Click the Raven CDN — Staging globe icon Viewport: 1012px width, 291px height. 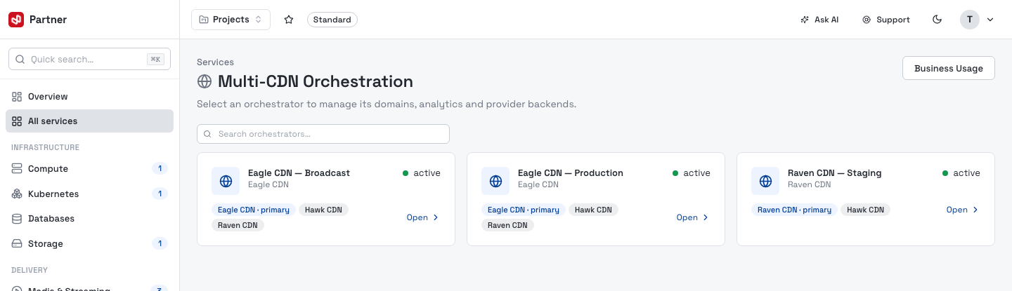point(765,181)
